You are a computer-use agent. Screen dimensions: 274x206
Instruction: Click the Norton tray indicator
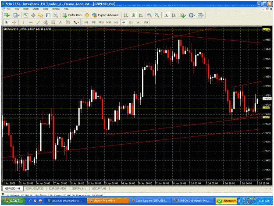tap(226, 201)
